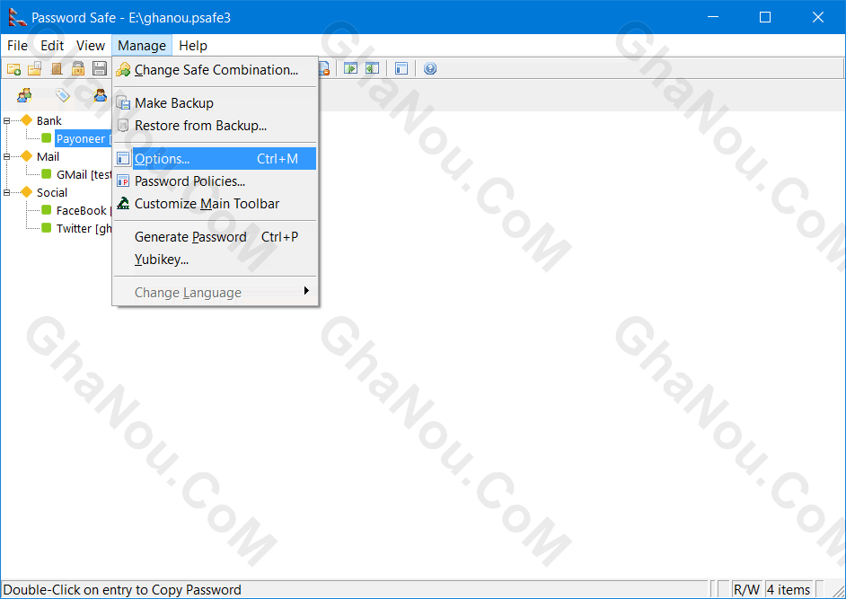This screenshot has width=846, height=599.
Task: Close the open Manage menu
Action: (x=142, y=46)
